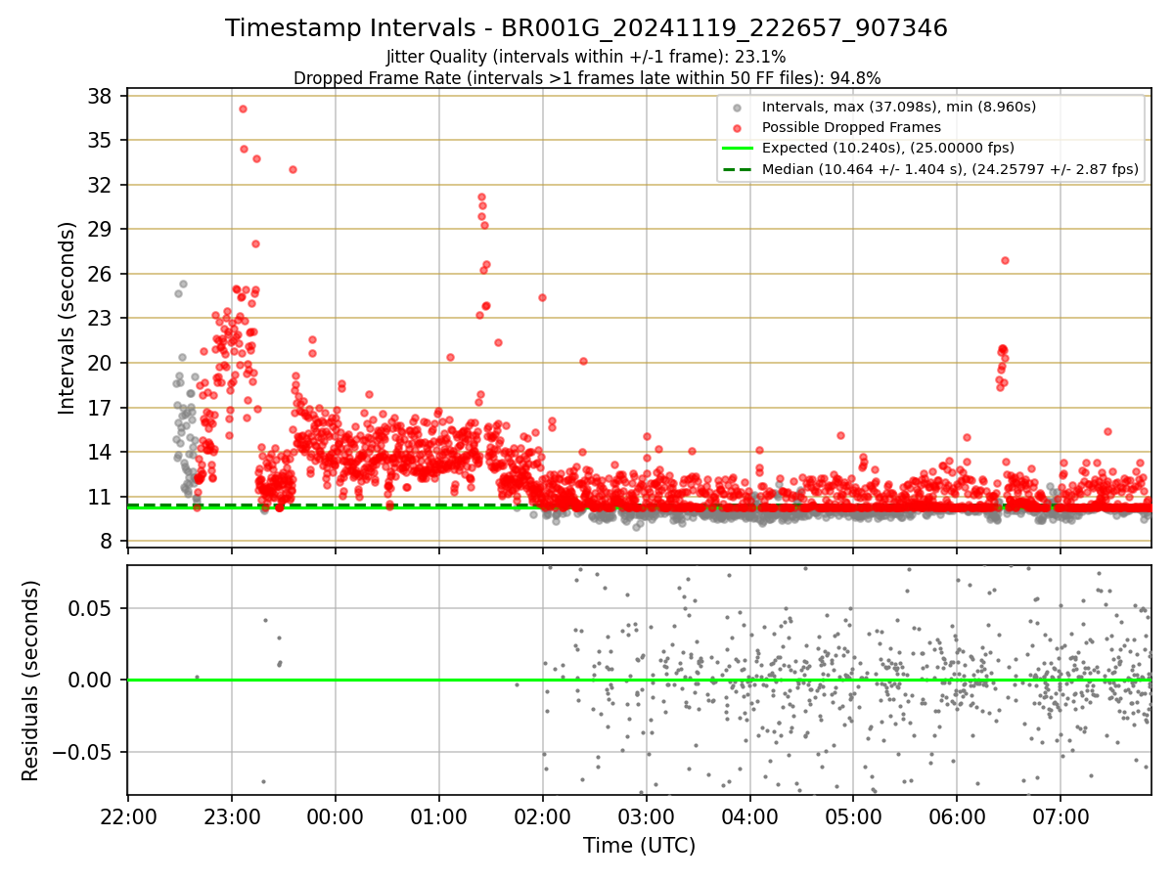Viewport: 1174px width, 880px height.
Task: Click the plot title 'Timestamp Intervals - BR001G_20241119_222657_907346'
Action: tap(586, 28)
